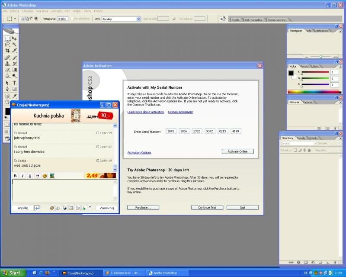Select the Pen tool
This screenshot has height=277, width=346.
coord(7,89)
